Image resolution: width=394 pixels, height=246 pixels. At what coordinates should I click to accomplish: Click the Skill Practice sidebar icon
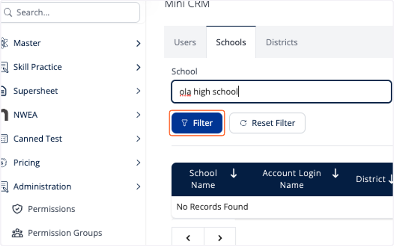[4, 67]
